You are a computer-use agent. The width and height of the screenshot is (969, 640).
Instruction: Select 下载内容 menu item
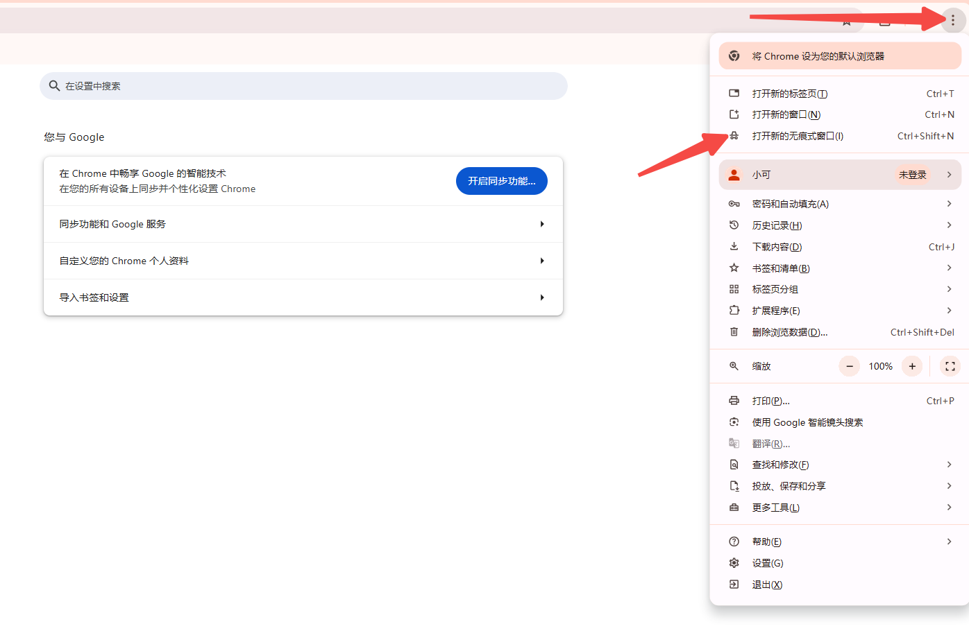[x=840, y=247]
